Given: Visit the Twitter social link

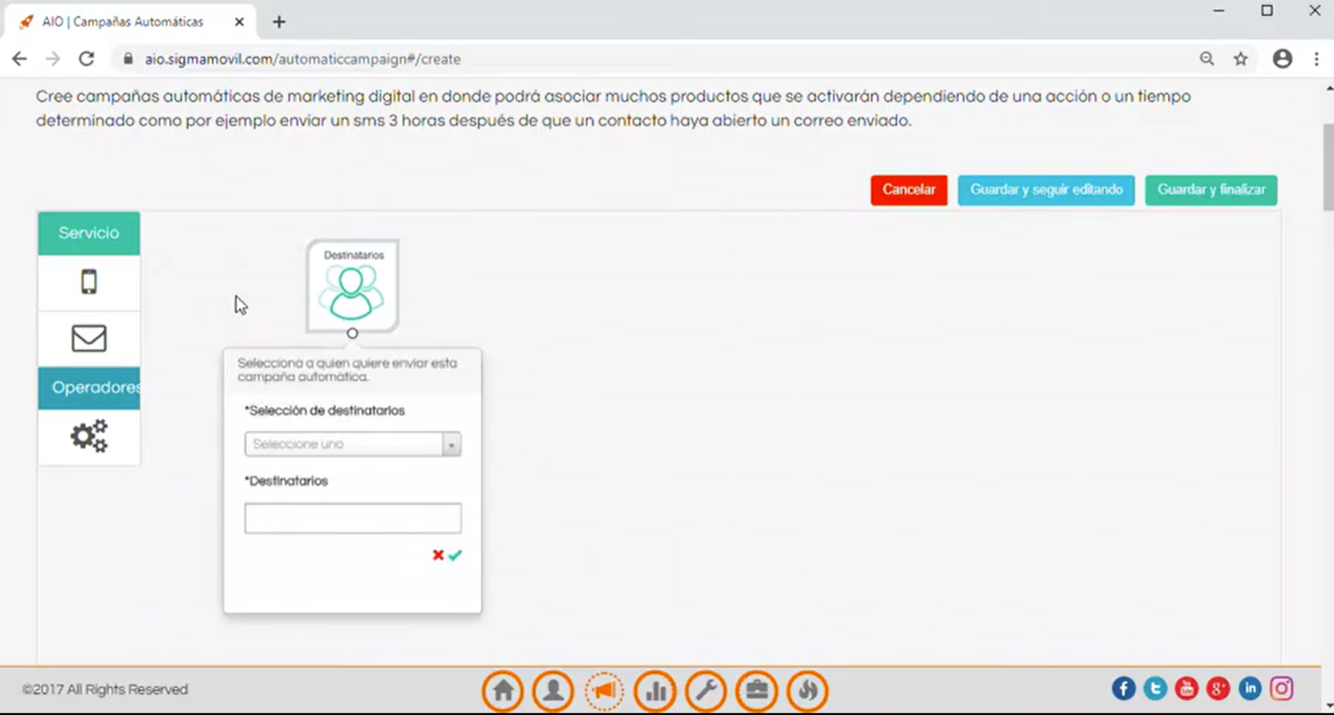Looking at the screenshot, I should (1155, 689).
